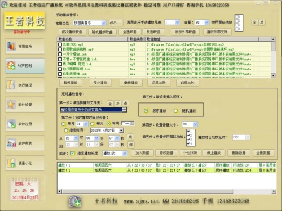Screen dimensions: 282x211
Task: Select the 指定时间 specified time radio
Action: click(x=66, y=130)
